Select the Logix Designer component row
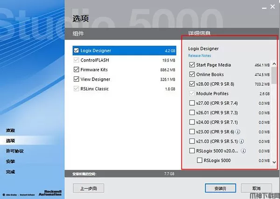Viewport: 280px width, 199px height. pos(125,50)
